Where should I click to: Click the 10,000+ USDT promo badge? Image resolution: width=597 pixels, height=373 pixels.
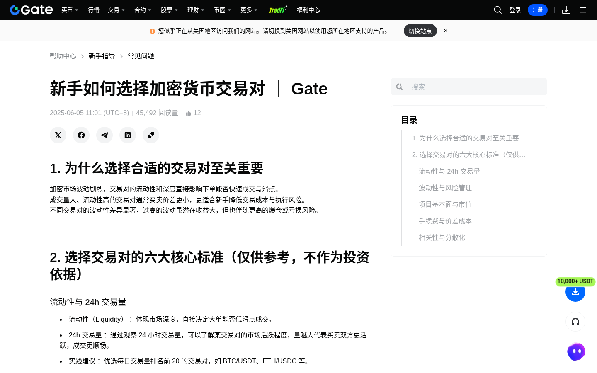[575, 281]
